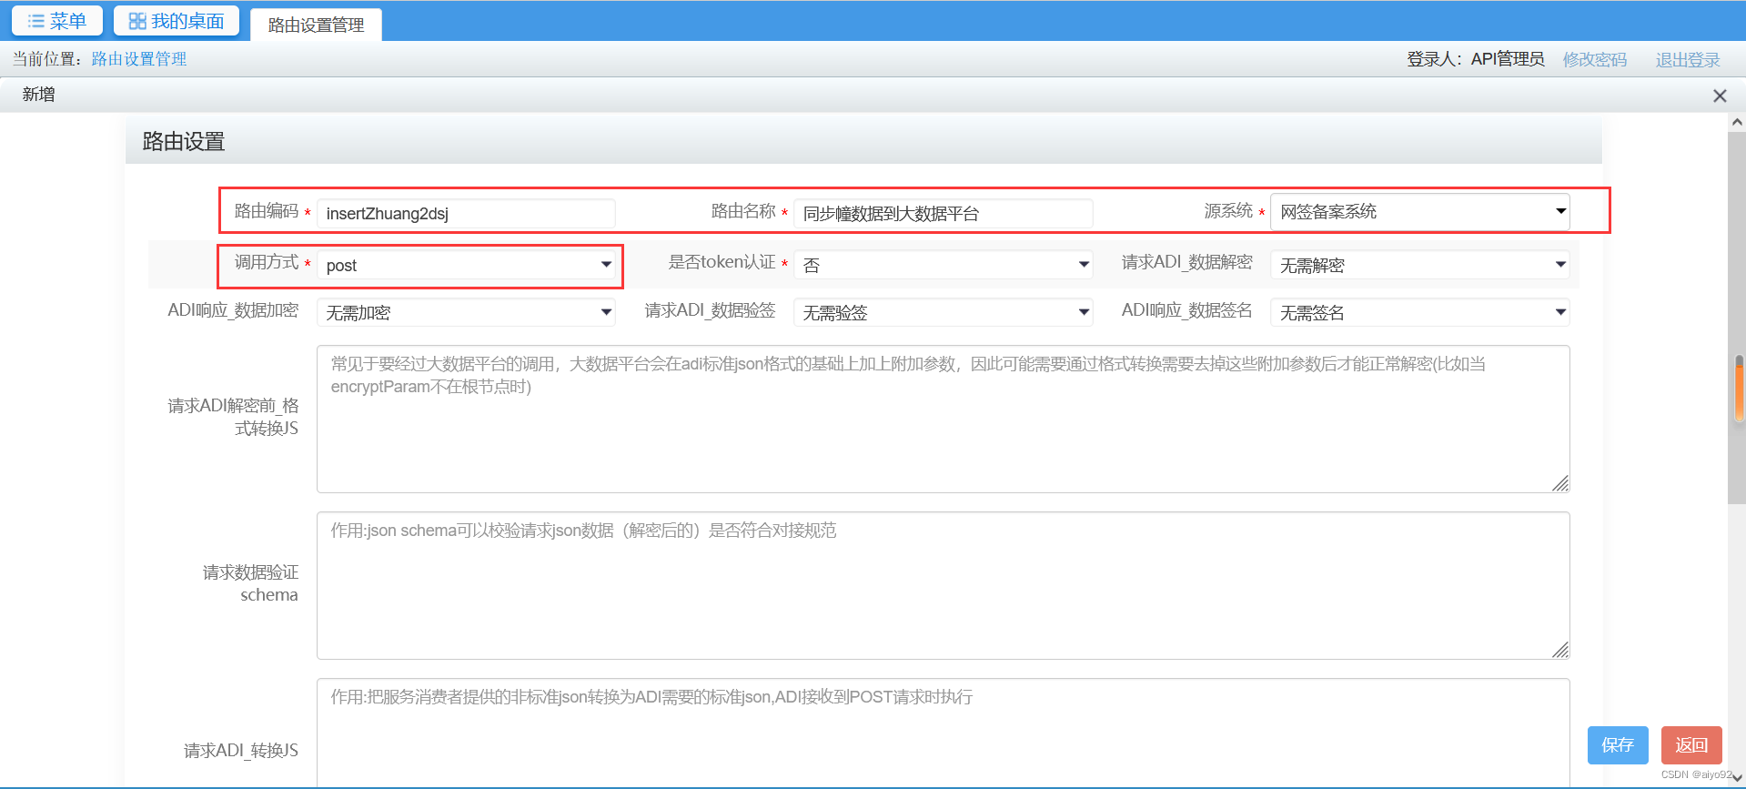Click the 新增 dialog title
The width and height of the screenshot is (1746, 789).
point(39,95)
